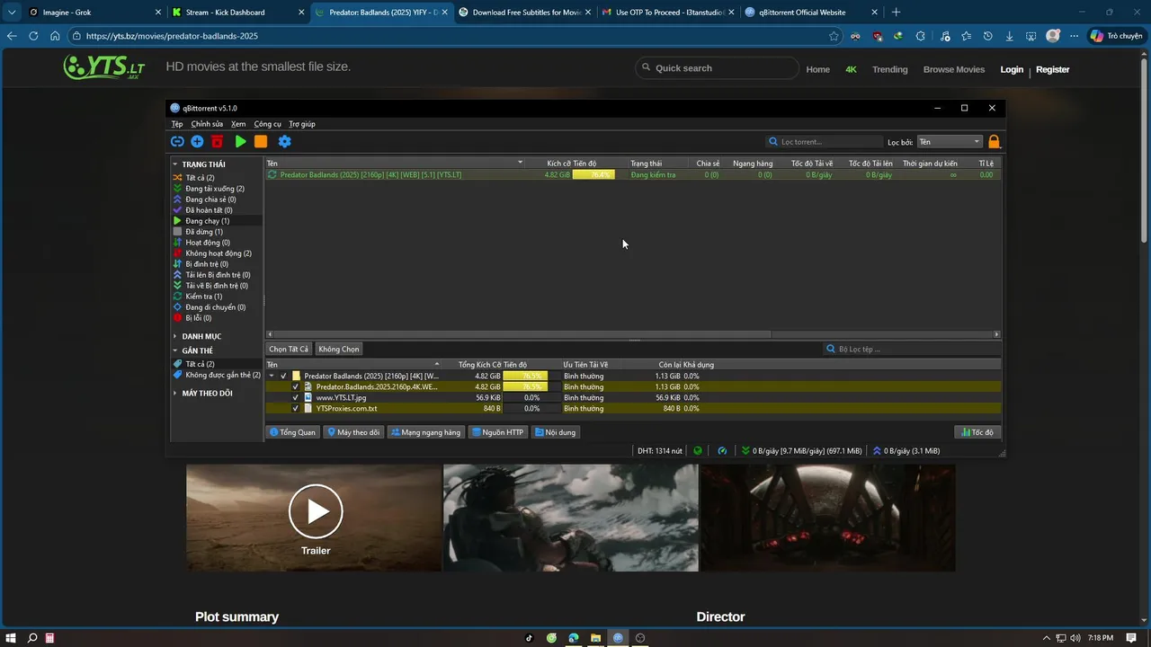Screen dimensions: 1151x647
Task: Click the green connection status globe icon
Action: pos(697,450)
